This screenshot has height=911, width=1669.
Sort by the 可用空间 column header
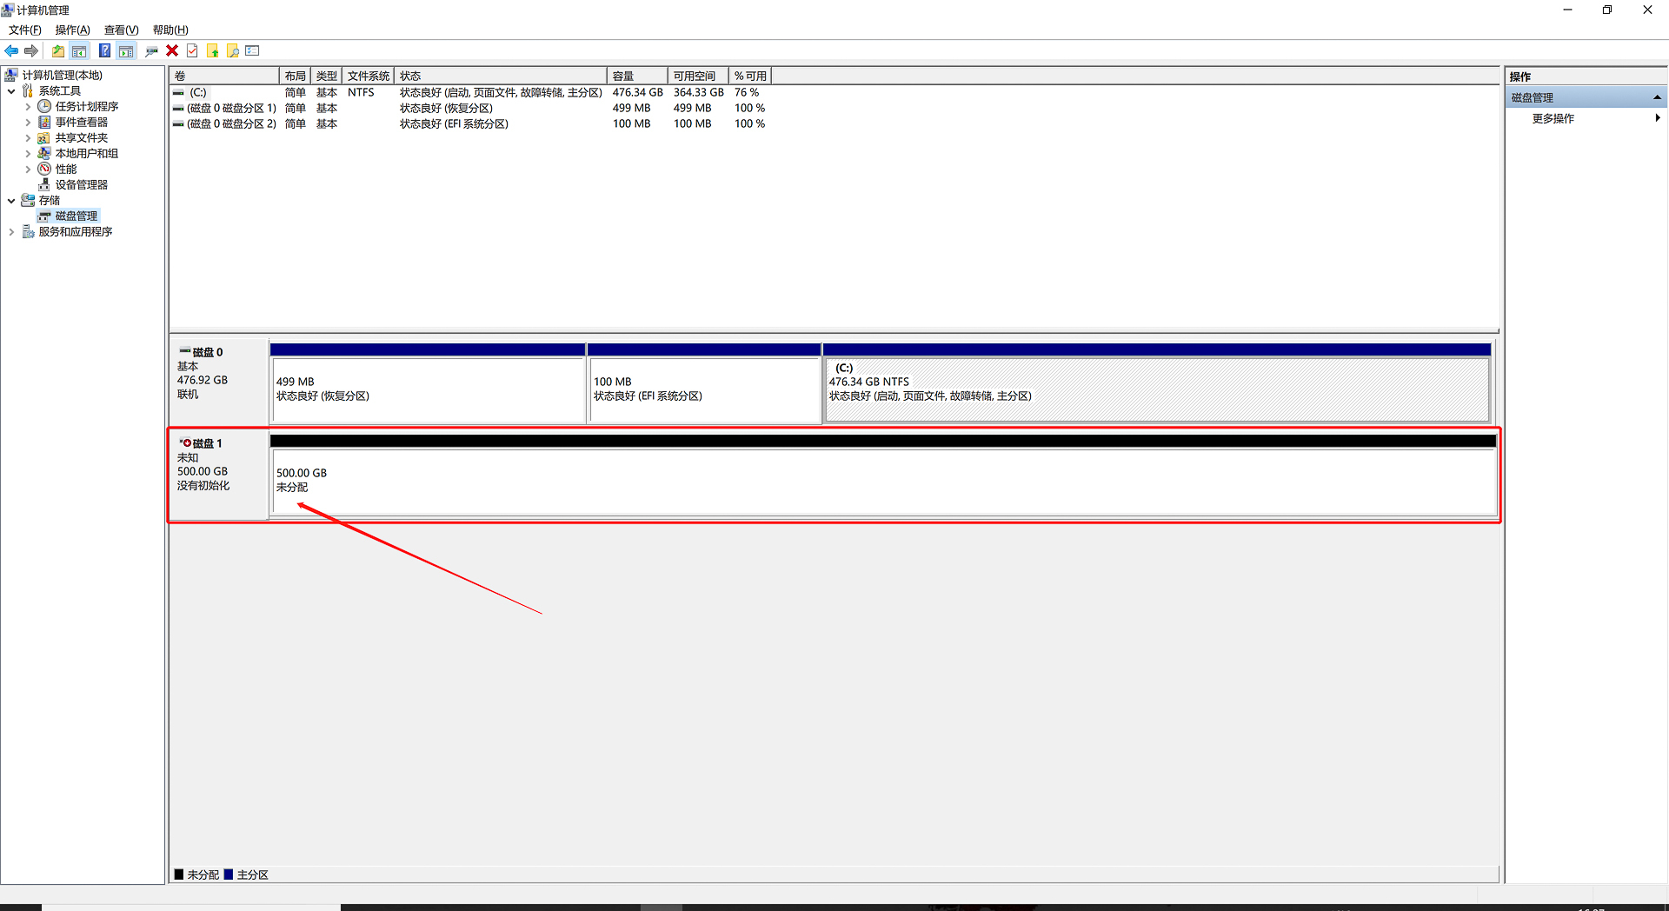coord(698,76)
